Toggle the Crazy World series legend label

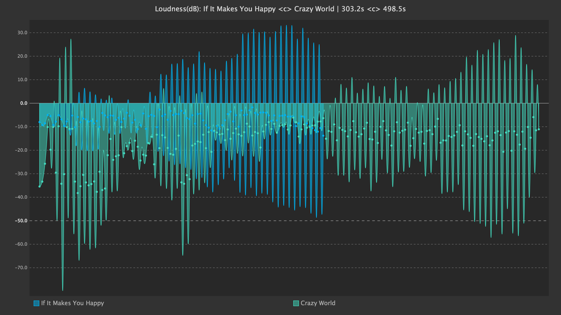coord(318,303)
